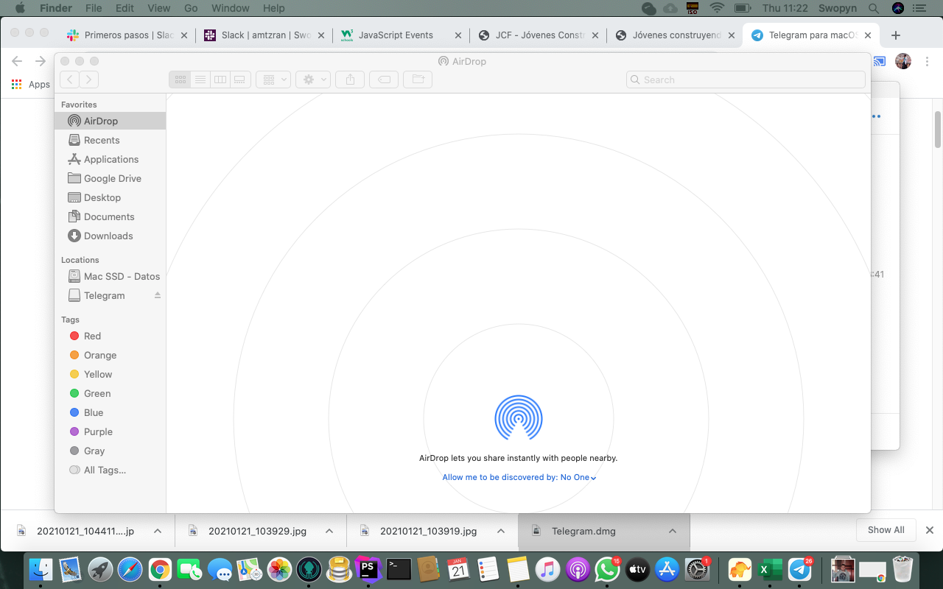Open the Action gear dropdown menu

click(x=313, y=80)
